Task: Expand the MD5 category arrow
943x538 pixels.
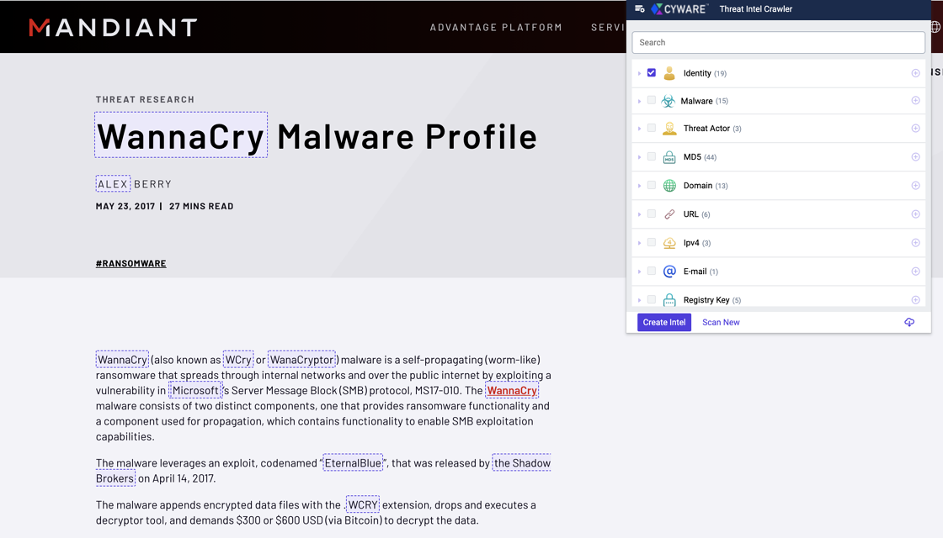Action: [x=640, y=157]
